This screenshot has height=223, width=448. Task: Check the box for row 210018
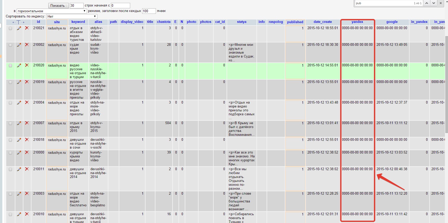[10, 140]
